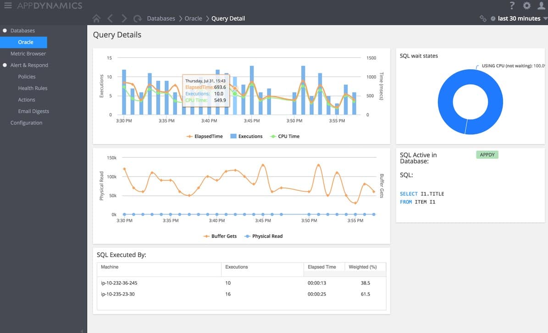Click the AppDynamics logo
The width and height of the screenshot is (548, 333).
[x=50, y=6]
